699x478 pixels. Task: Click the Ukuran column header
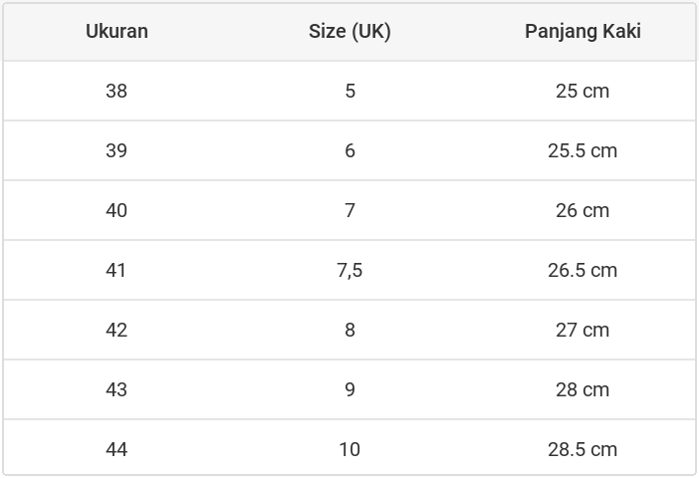(x=116, y=31)
